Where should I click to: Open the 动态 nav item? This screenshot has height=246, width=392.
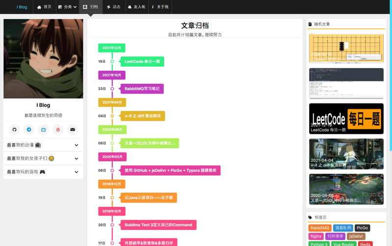[114, 7]
